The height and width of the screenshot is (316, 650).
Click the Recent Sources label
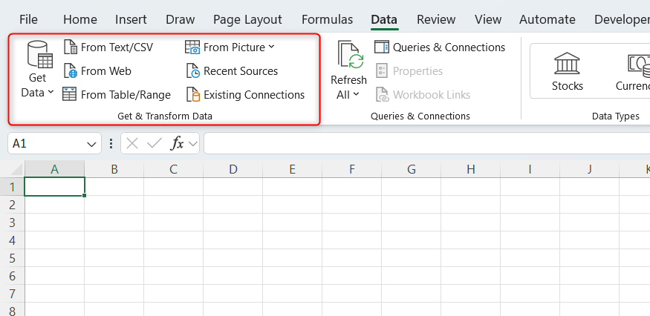[x=241, y=71]
